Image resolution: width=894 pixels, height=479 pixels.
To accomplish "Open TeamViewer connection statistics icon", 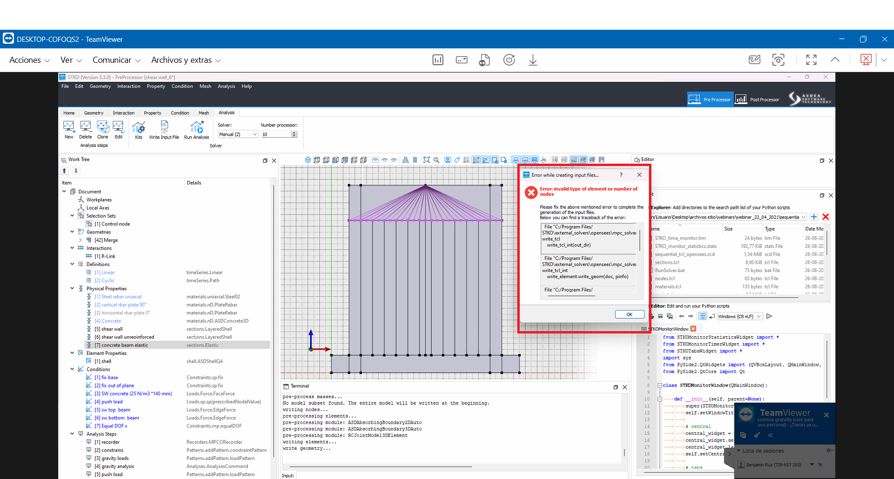I will tap(438, 60).
